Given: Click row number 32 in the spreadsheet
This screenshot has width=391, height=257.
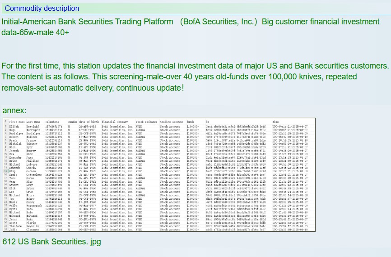Looking at the screenshot, I should coord(5,229).
